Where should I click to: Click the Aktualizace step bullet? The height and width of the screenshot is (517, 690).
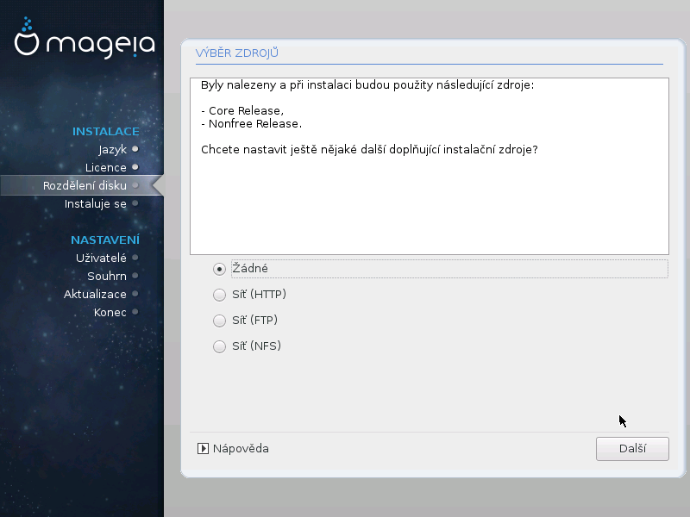click(135, 294)
